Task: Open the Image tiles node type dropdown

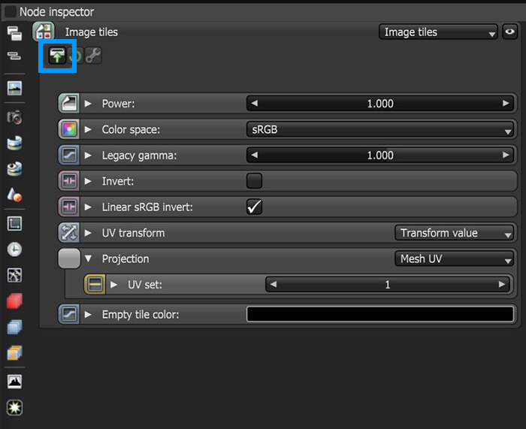Action: pyautogui.click(x=438, y=32)
